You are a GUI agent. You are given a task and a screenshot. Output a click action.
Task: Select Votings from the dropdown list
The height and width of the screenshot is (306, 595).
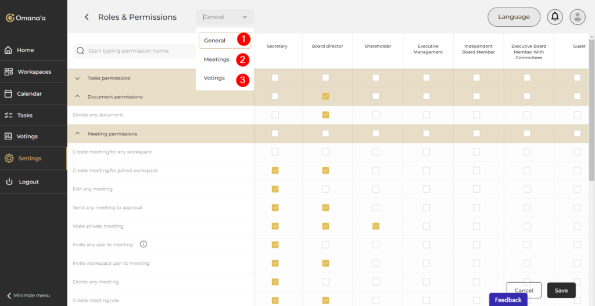(214, 78)
